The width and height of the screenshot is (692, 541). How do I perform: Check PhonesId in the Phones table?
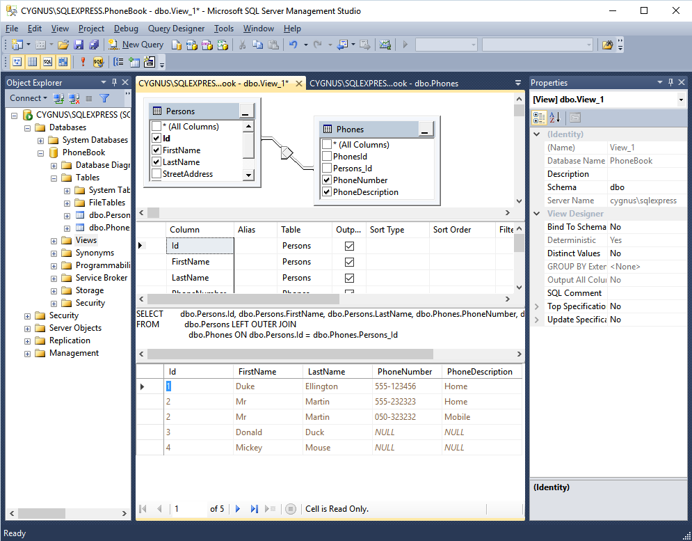(x=327, y=157)
